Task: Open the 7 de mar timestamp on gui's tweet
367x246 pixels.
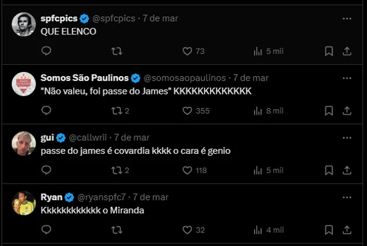Action: 132,137
